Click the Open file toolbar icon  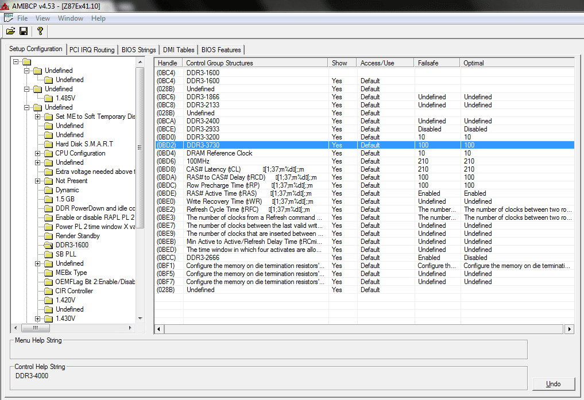coord(10,31)
